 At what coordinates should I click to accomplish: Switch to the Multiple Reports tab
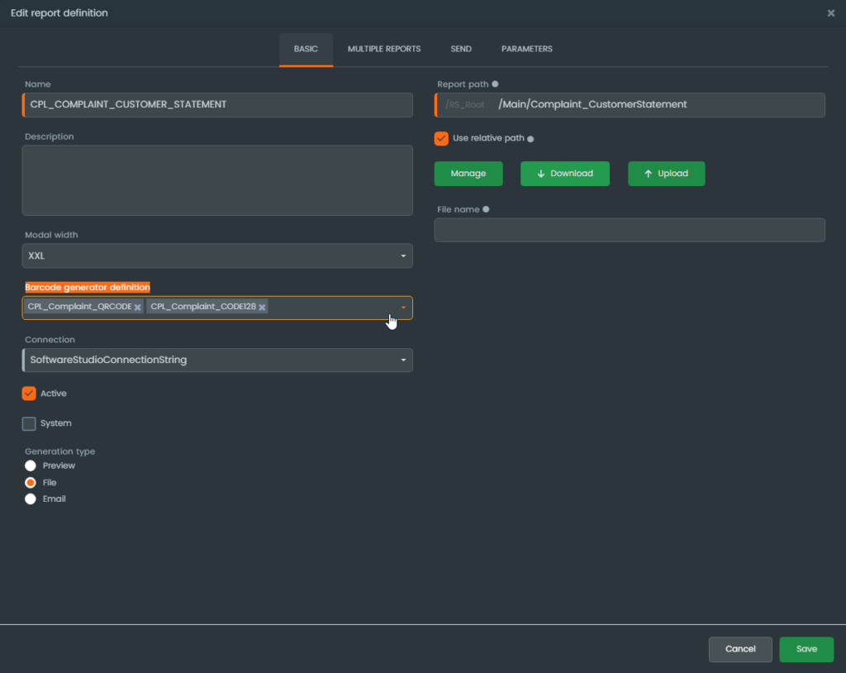tap(383, 50)
